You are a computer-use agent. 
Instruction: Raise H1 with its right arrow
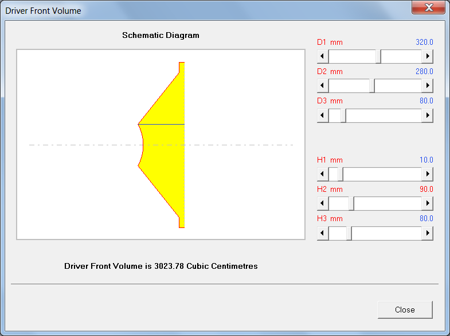click(427, 174)
